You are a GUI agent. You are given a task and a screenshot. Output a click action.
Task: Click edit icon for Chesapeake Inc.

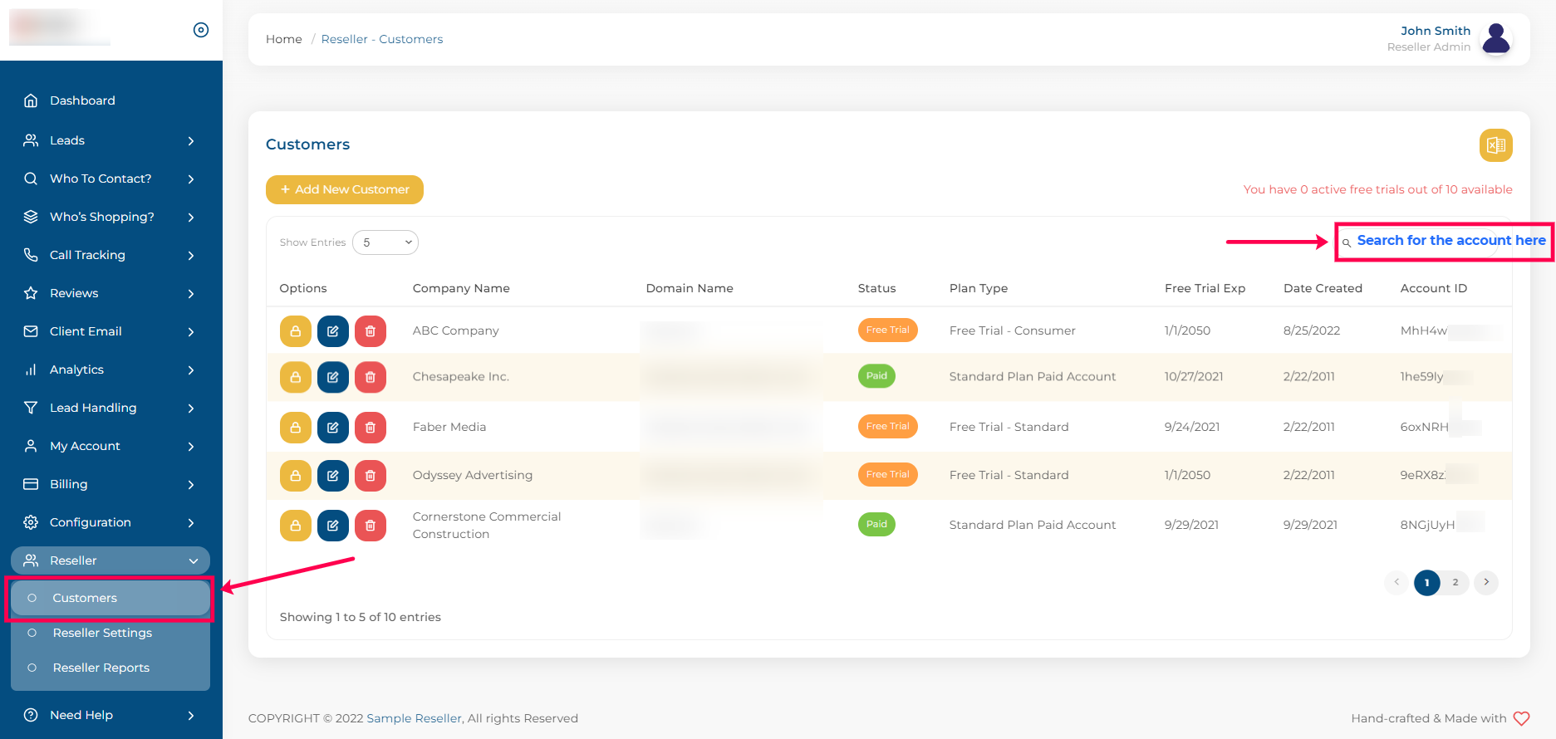point(332,377)
